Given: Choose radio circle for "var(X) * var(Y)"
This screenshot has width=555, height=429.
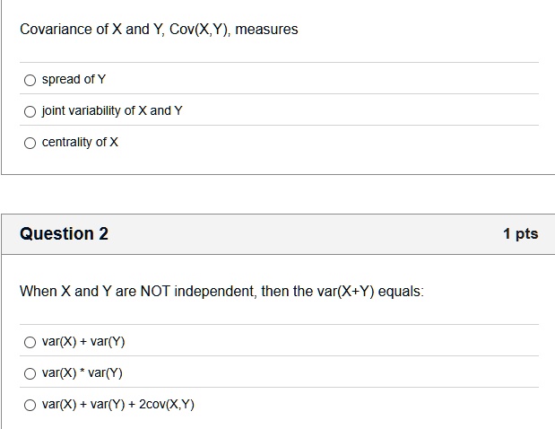Looking at the screenshot, I should [x=30, y=373].
